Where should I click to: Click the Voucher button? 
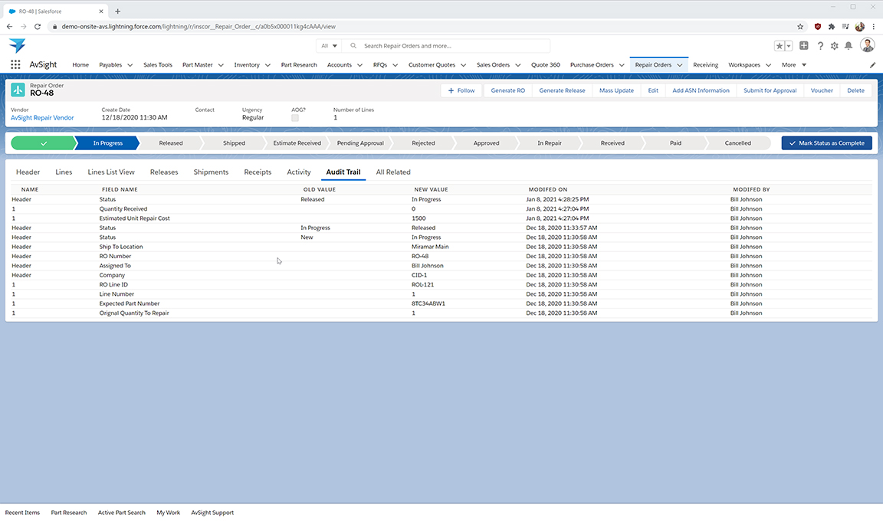tap(822, 90)
